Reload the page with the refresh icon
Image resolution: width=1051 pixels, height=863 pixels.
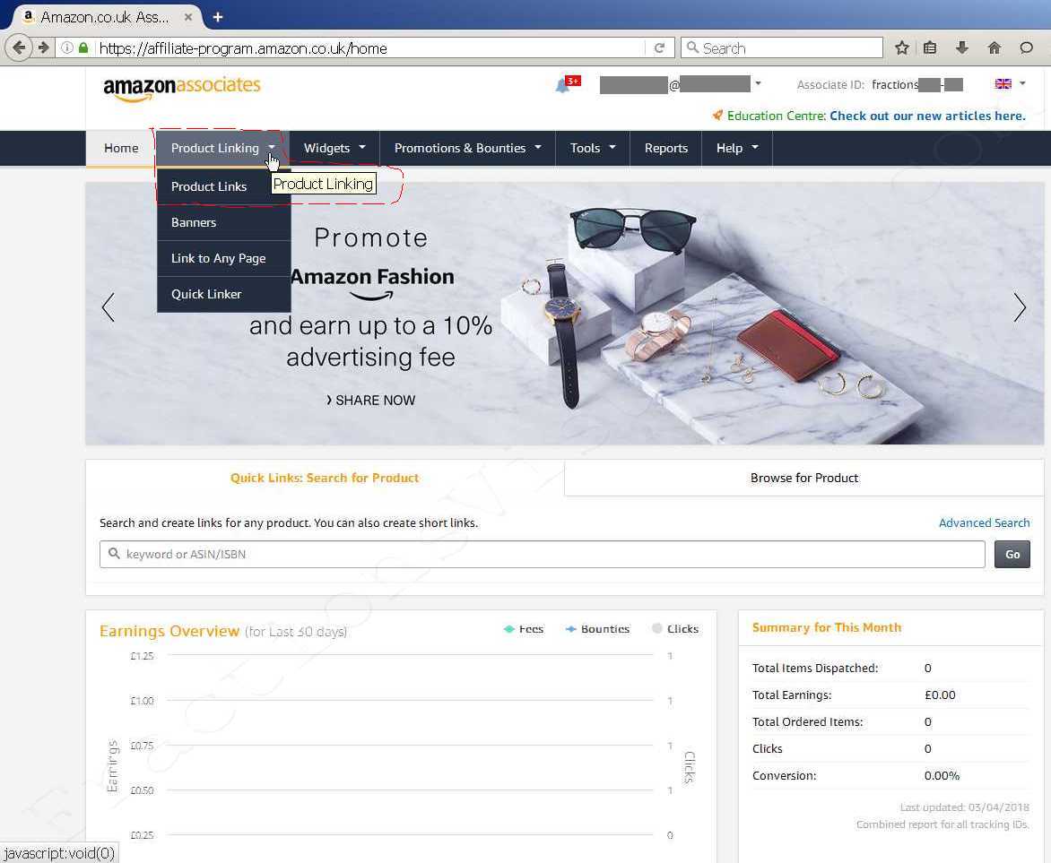[x=659, y=47]
